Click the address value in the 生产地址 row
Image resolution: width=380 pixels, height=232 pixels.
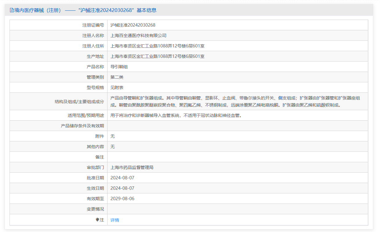pos(158,56)
